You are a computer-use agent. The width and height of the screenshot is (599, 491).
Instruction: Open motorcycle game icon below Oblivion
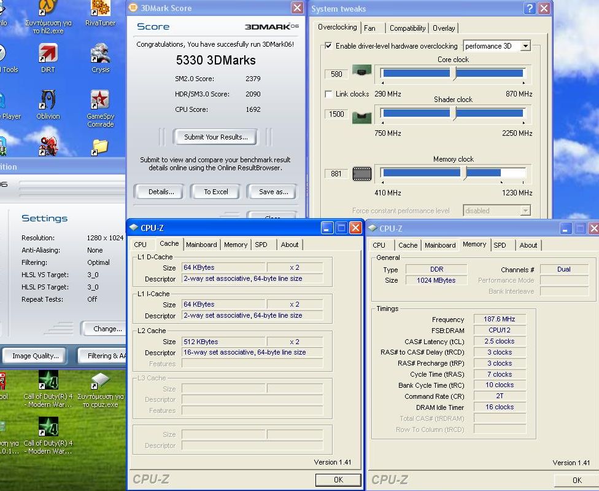[48, 146]
